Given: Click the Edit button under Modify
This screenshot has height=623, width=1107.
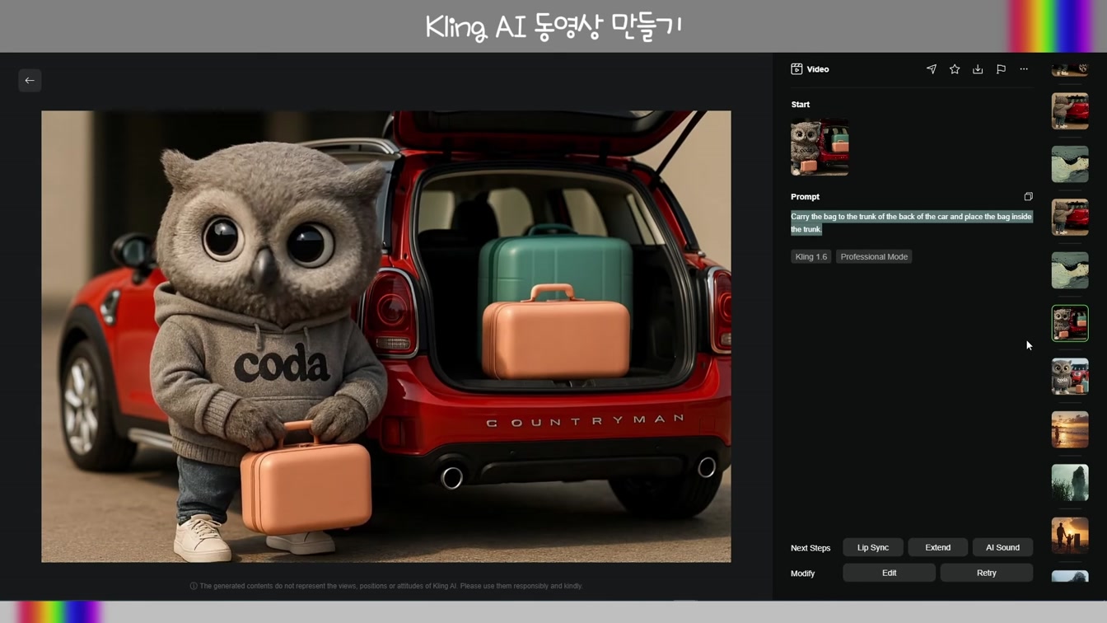Looking at the screenshot, I should (889, 573).
